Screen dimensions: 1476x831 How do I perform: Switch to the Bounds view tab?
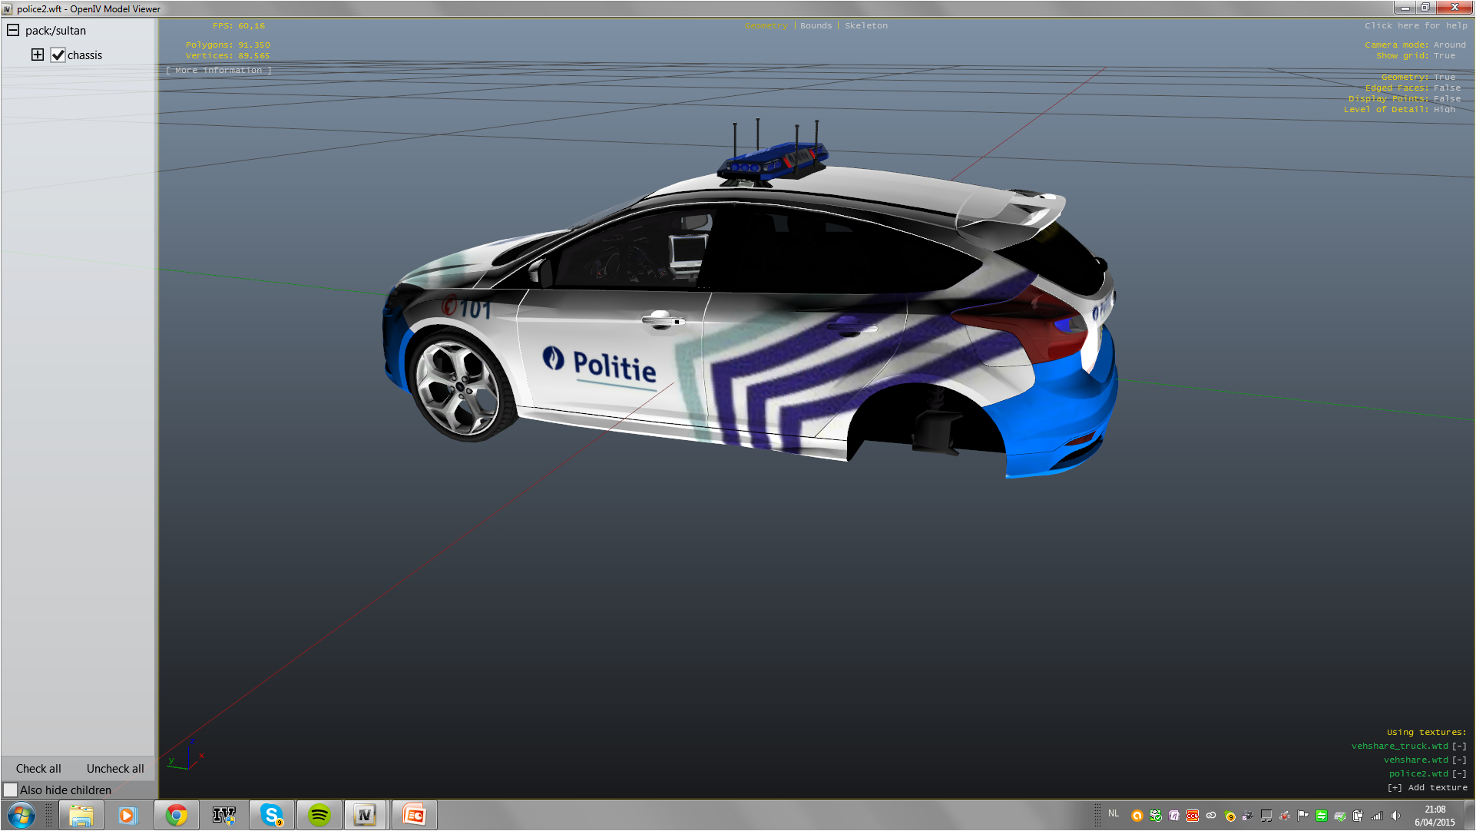[816, 25]
